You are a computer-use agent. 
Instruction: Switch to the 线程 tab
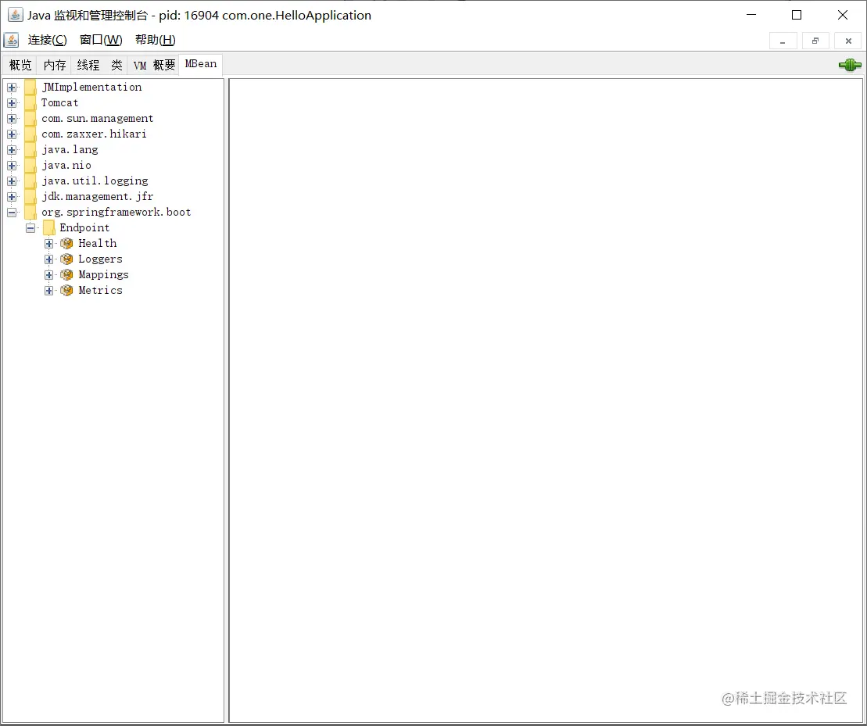[x=88, y=65]
